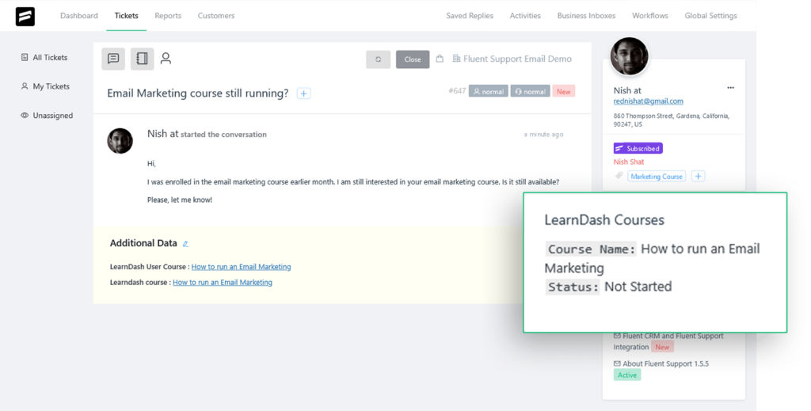Screen dimensions: 811x411
Task: Click the Nish at name in conversation
Action: tap(162, 133)
